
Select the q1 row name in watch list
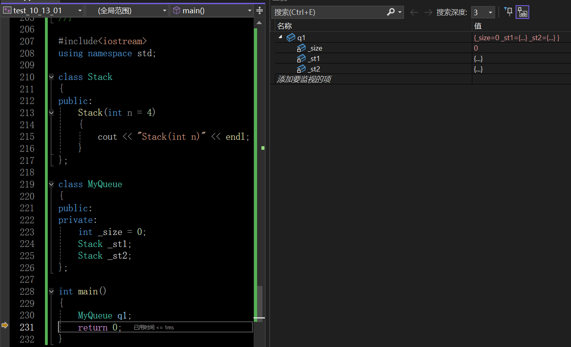pyautogui.click(x=301, y=38)
